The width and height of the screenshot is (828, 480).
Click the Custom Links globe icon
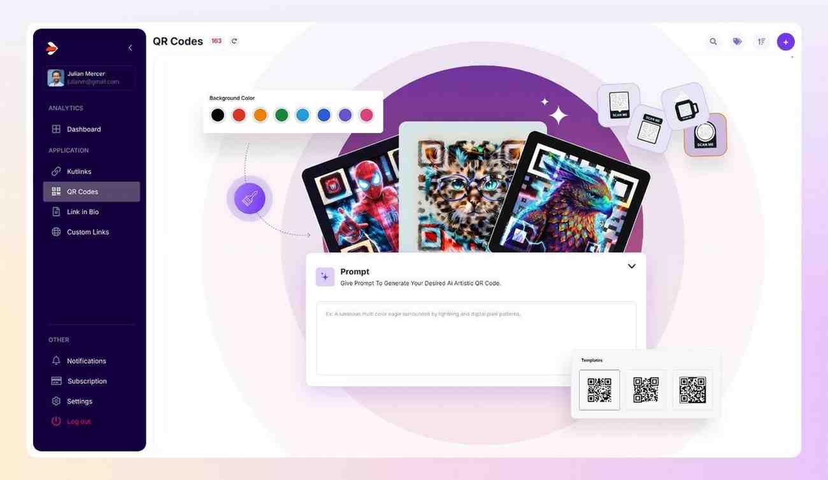[56, 232]
